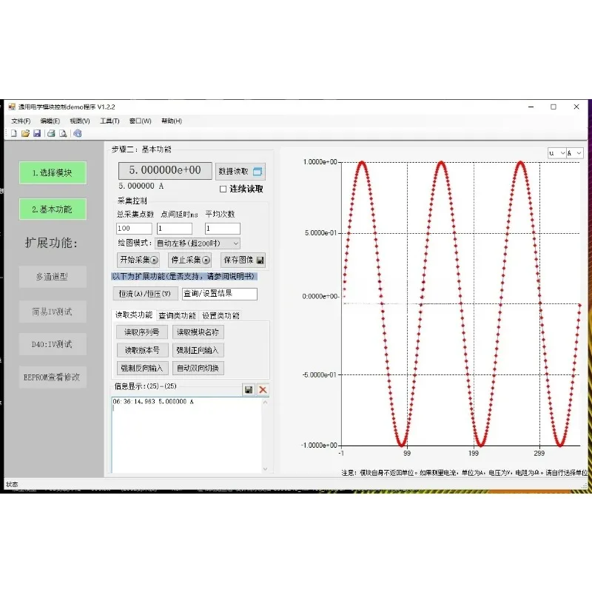Click the 以下为扩展功能 highlighted note
Viewport: 592px width, 592px height.
tap(184, 276)
